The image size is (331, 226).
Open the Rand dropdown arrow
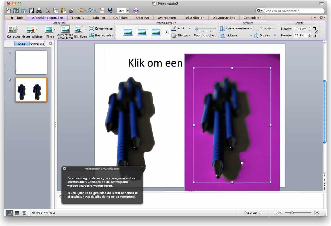tap(190, 28)
